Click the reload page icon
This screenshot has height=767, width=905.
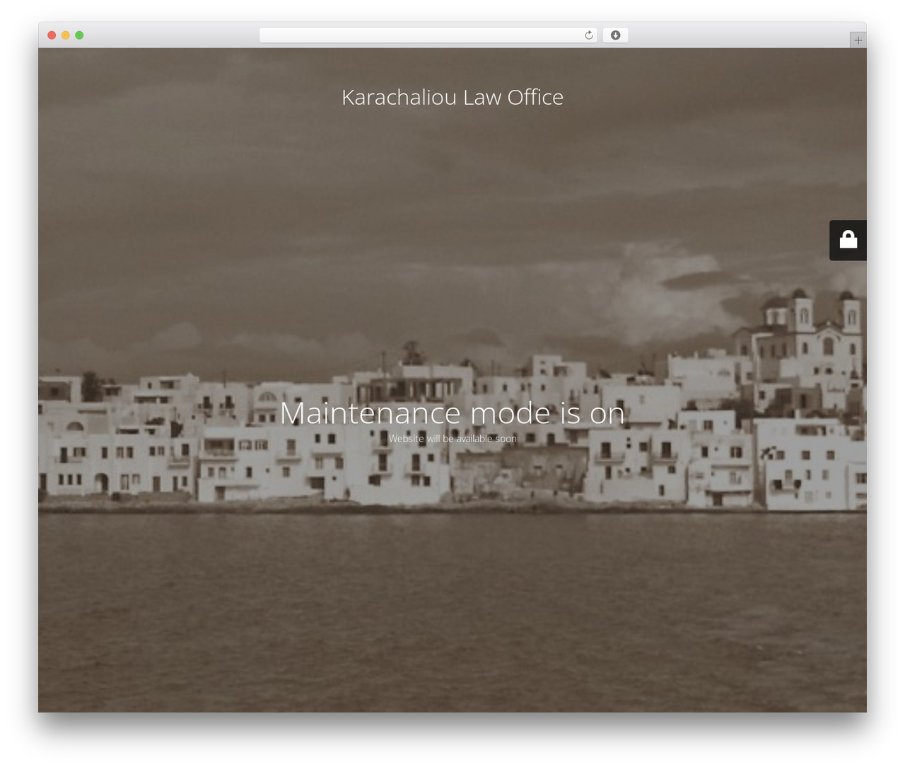588,35
